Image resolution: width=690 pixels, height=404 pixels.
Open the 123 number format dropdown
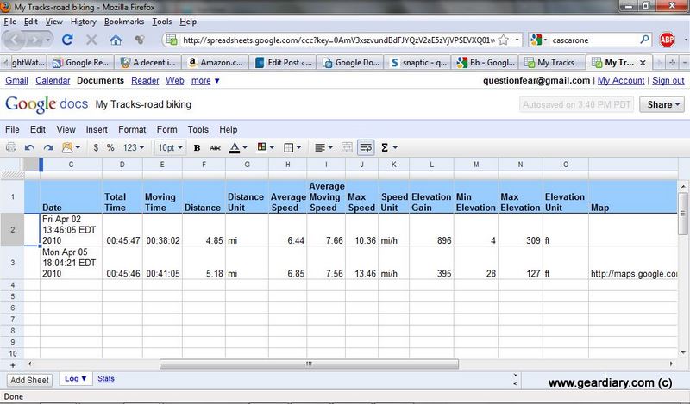tap(134, 147)
